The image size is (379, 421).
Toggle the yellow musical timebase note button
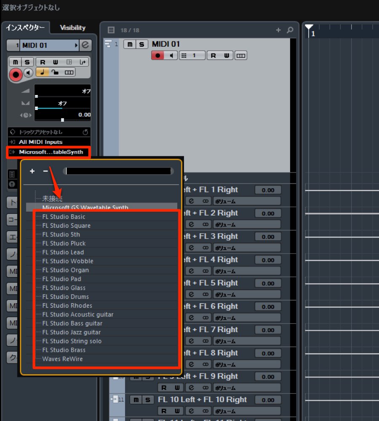click(42, 72)
